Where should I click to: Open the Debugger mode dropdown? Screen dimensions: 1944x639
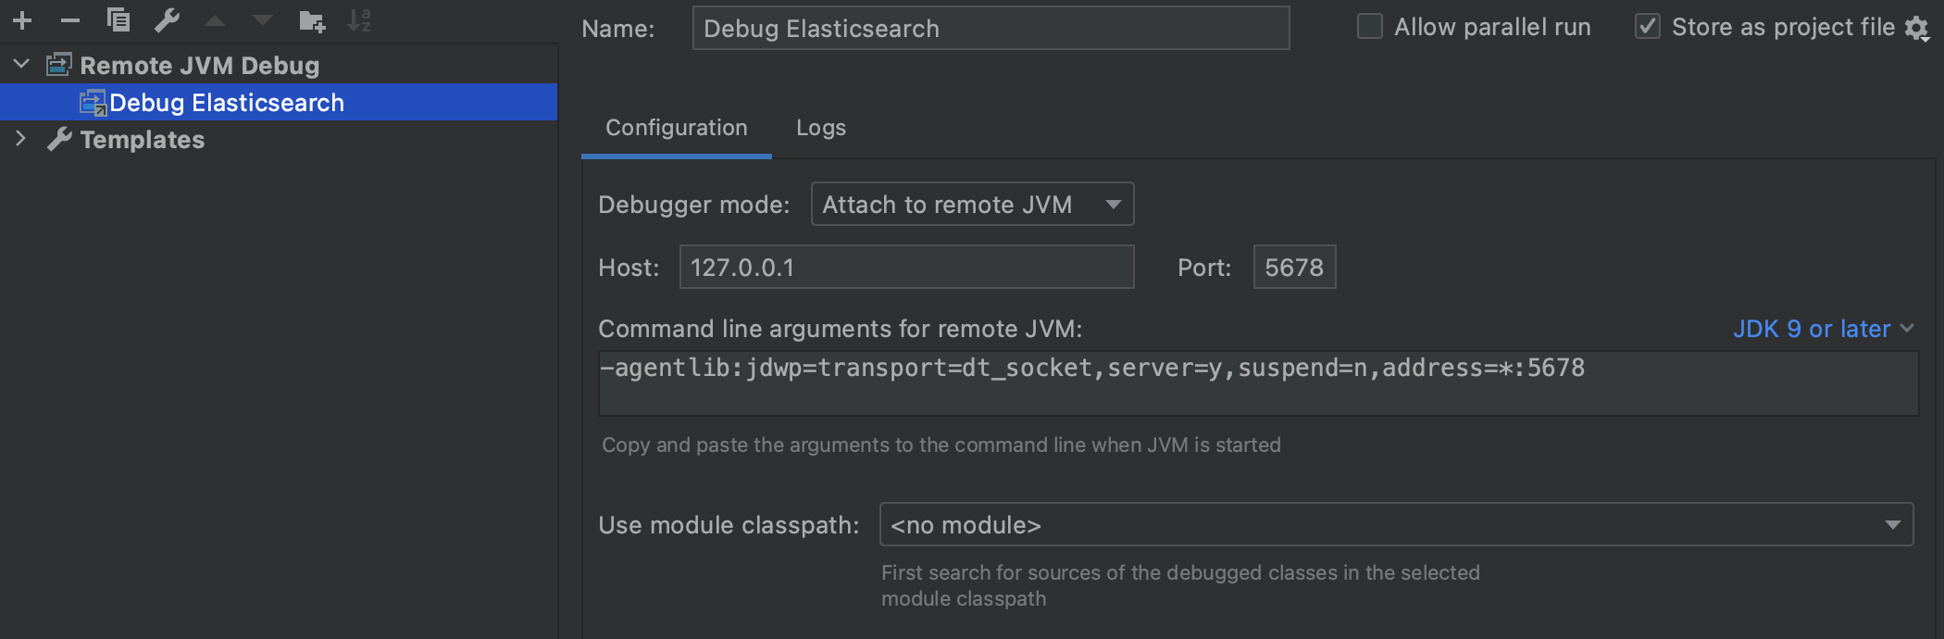(x=972, y=205)
